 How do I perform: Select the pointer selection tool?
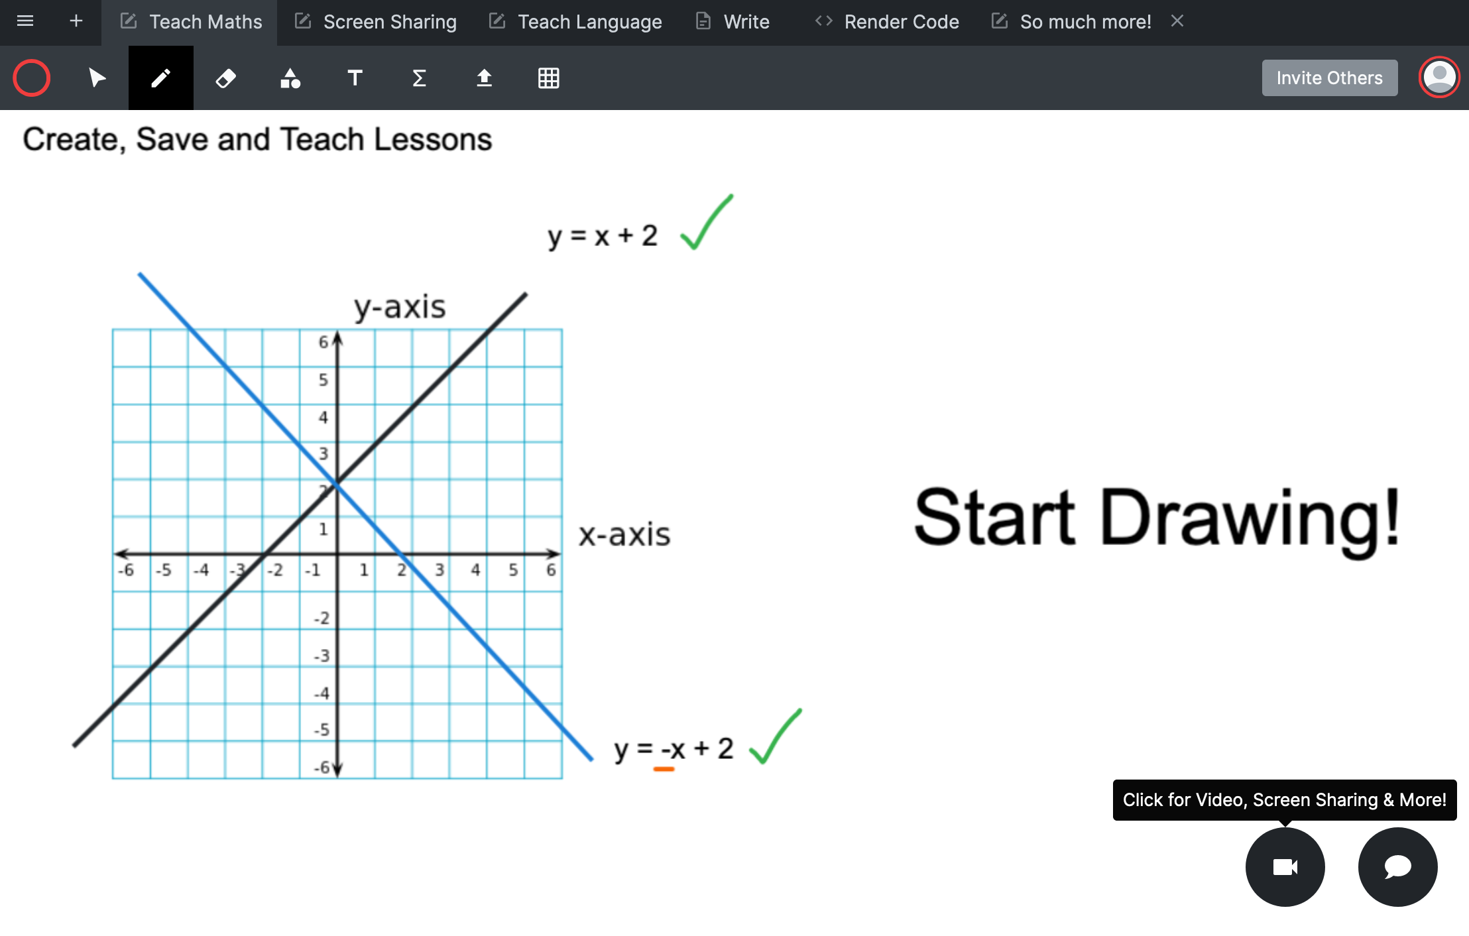tap(97, 78)
